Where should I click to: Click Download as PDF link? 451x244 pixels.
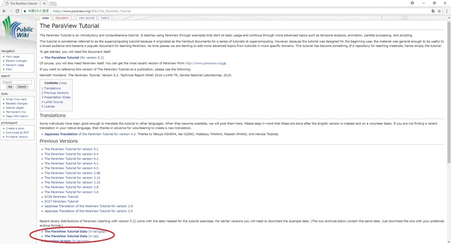coord(17,133)
